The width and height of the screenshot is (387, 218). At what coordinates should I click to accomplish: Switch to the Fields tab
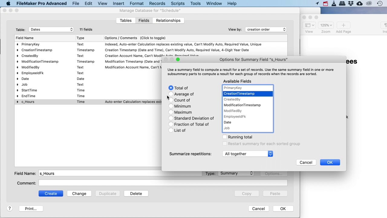coord(144,20)
